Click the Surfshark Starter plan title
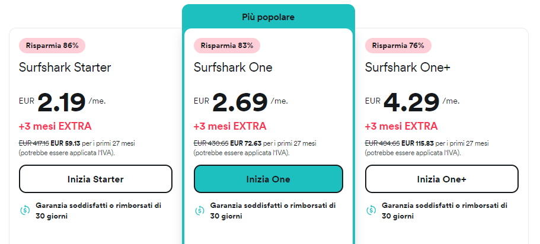Viewport: 540px width, 244px height. point(65,68)
